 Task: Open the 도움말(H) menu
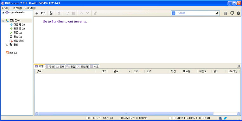30,8
